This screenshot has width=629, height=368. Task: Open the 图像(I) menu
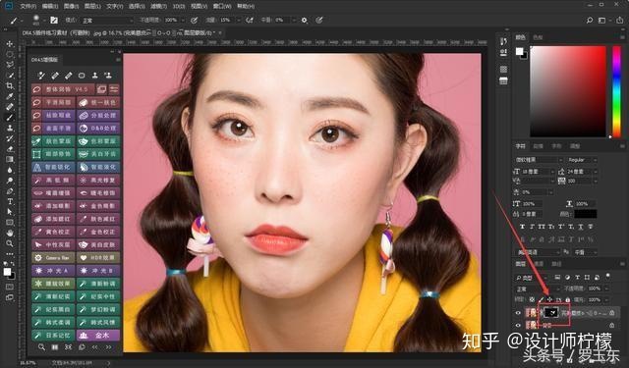coord(71,7)
